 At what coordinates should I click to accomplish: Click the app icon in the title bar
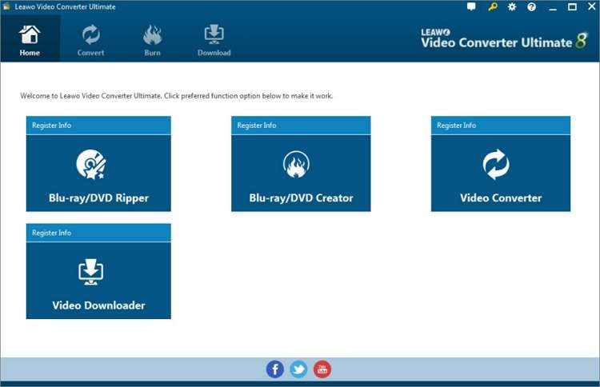pos(6,6)
